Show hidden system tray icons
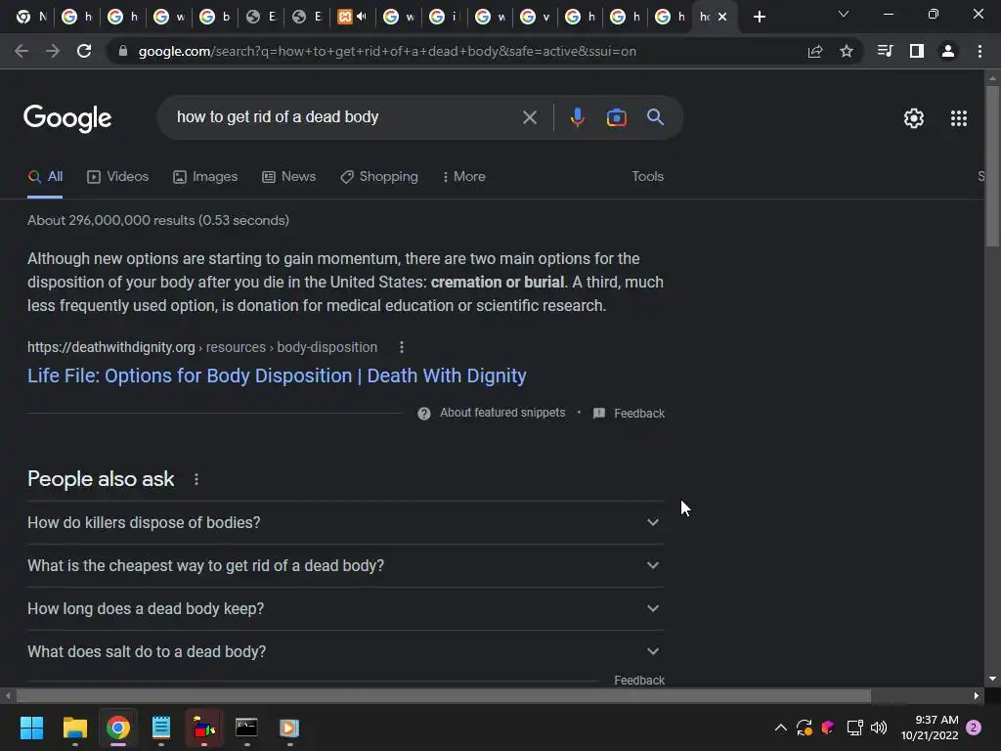Image resolution: width=1001 pixels, height=751 pixels. coord(780,728)
